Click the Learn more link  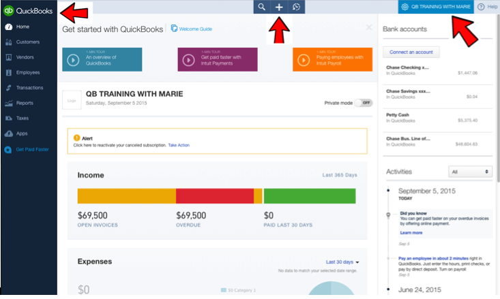[x=411, y=233]
